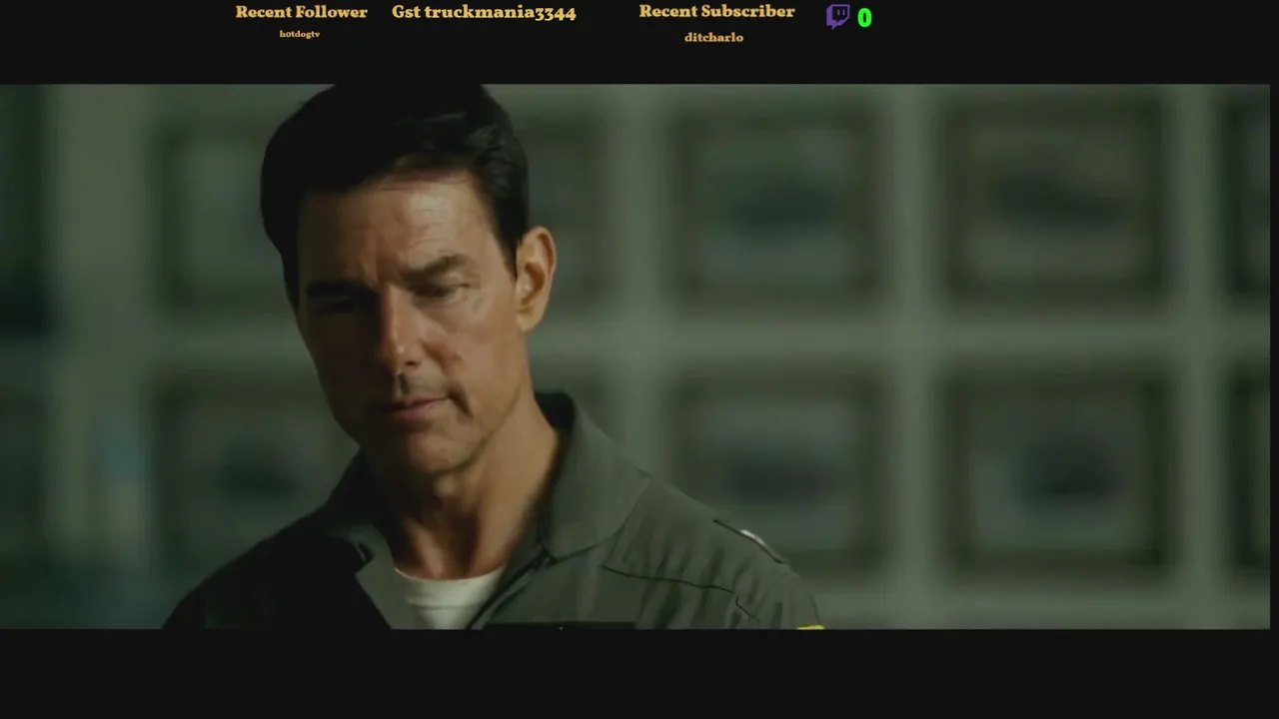Click the subscriber name 'ditcharlo'

pos(713,37)
